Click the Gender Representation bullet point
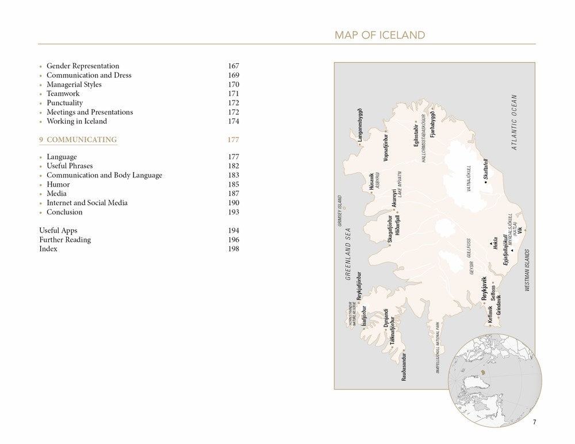The height and width of the screenshot is (444, 575). [40, 66]
